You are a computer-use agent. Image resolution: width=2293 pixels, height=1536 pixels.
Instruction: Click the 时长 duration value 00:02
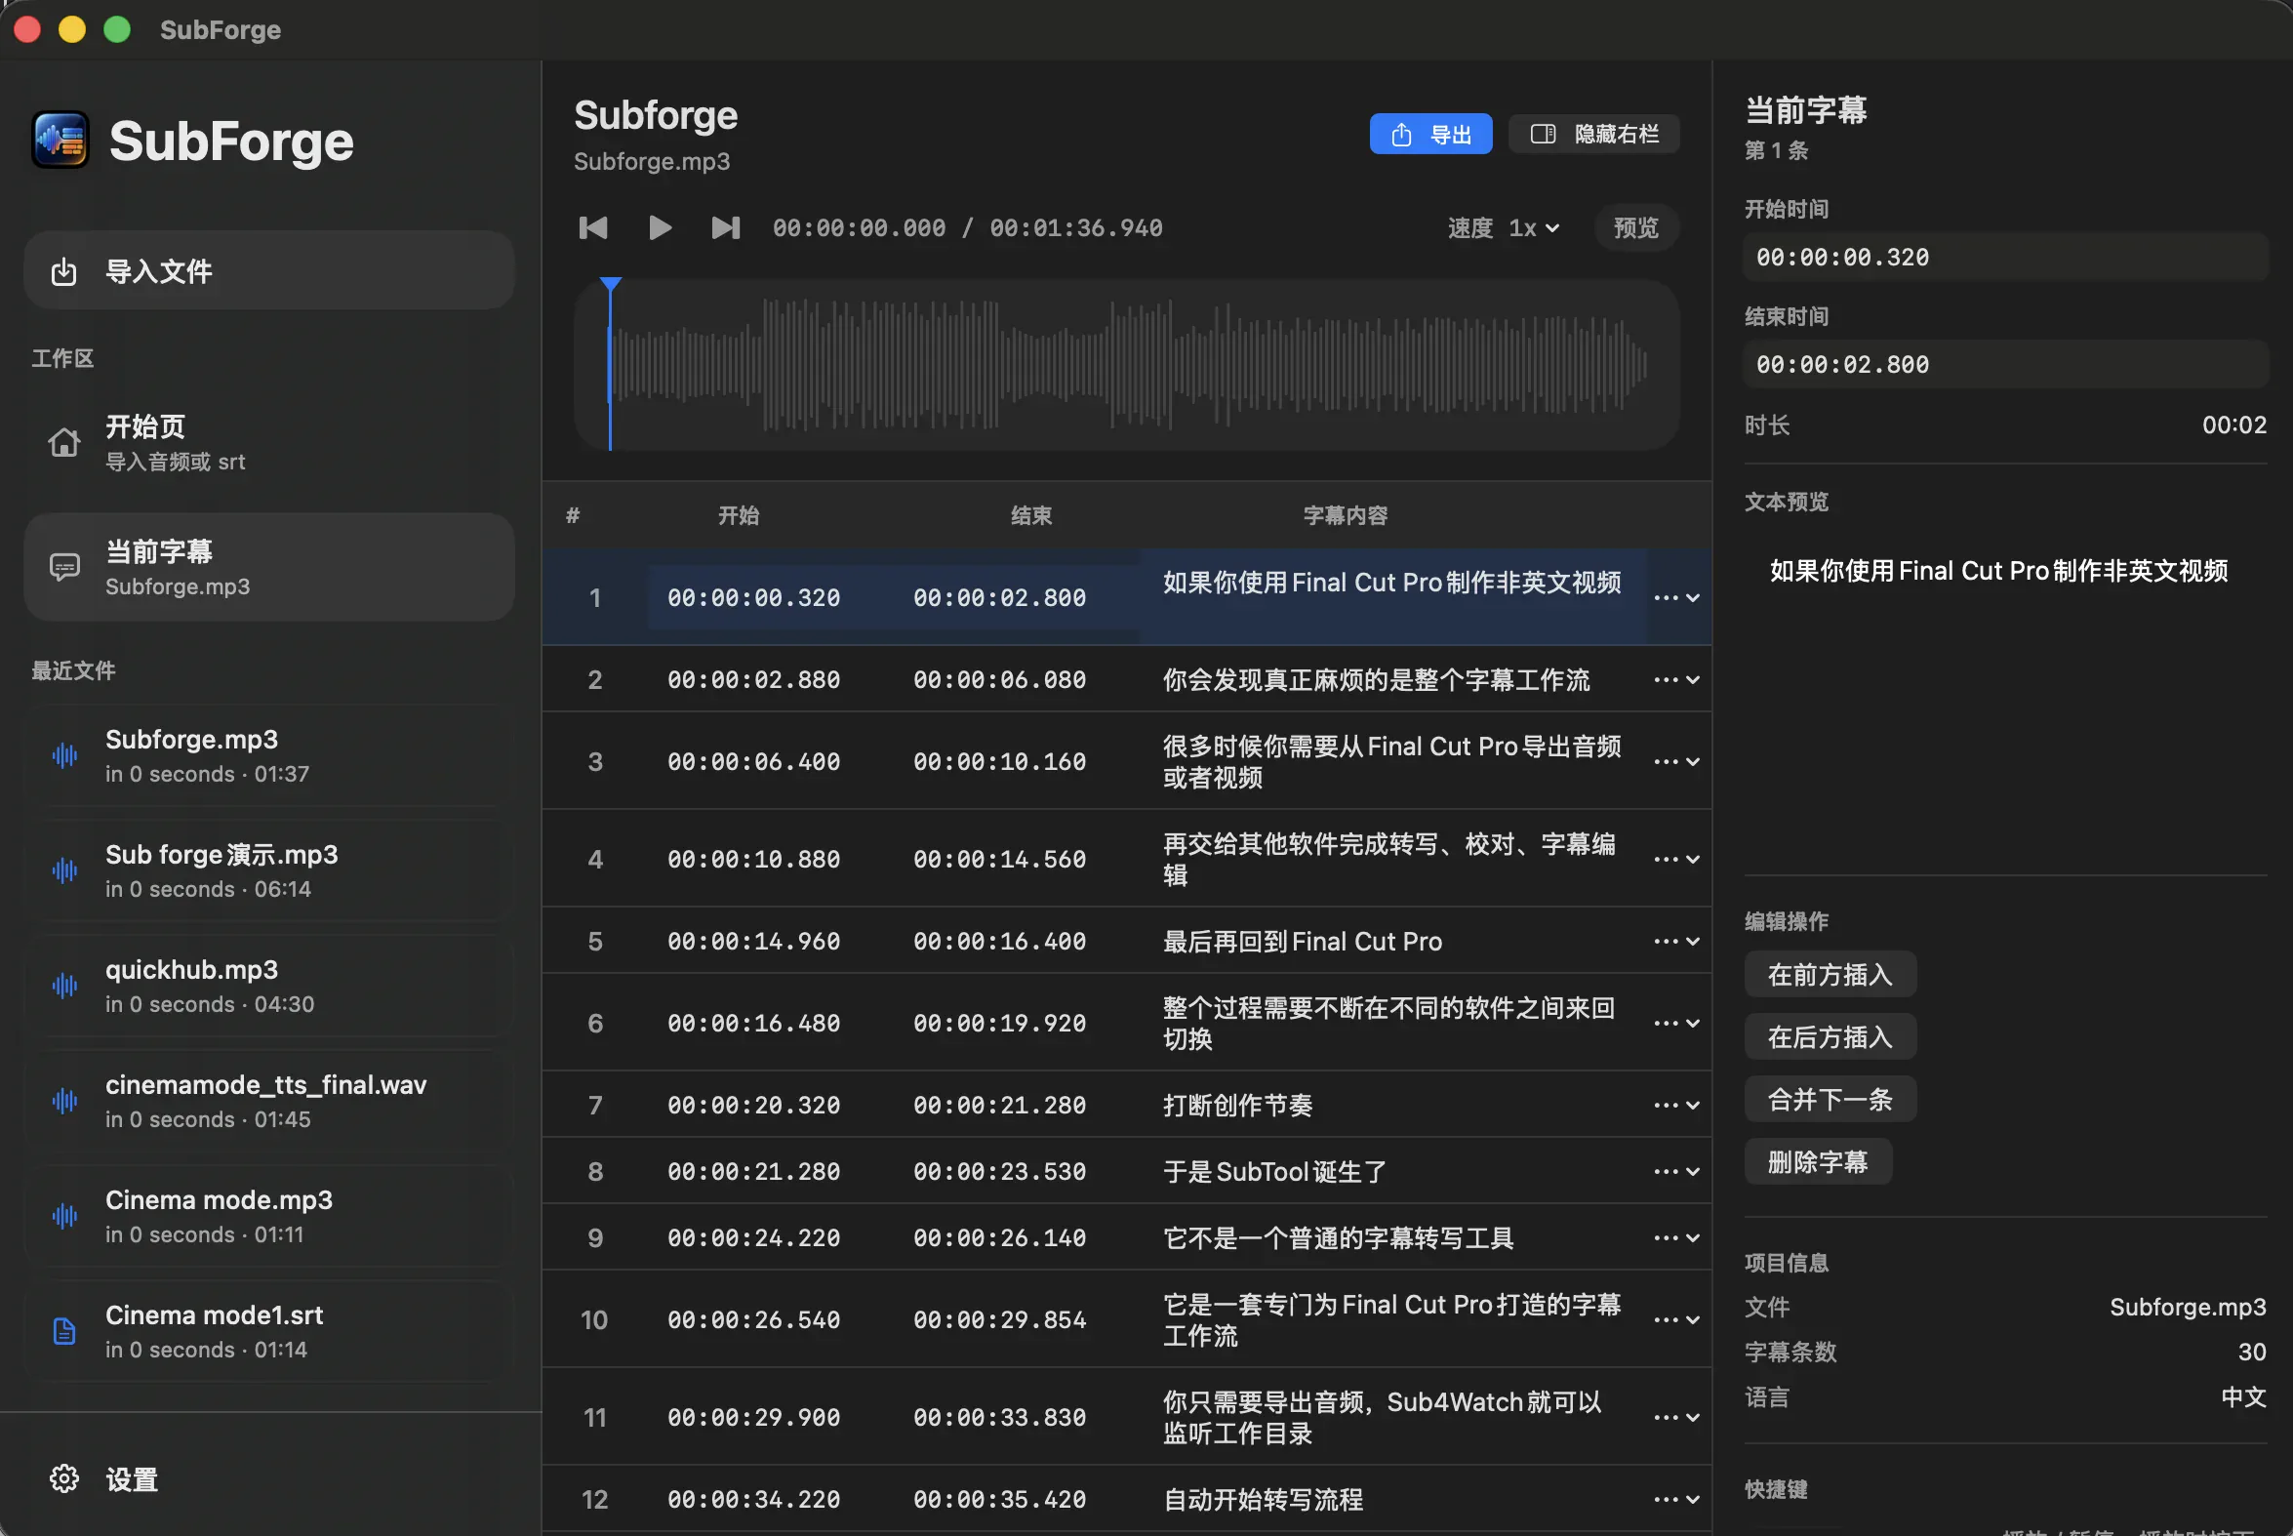2234,425
